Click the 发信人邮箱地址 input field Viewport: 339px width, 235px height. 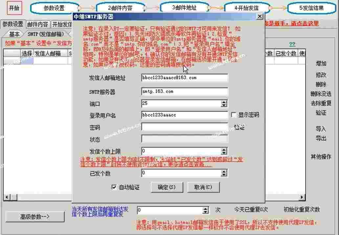(x=185, y=78)
